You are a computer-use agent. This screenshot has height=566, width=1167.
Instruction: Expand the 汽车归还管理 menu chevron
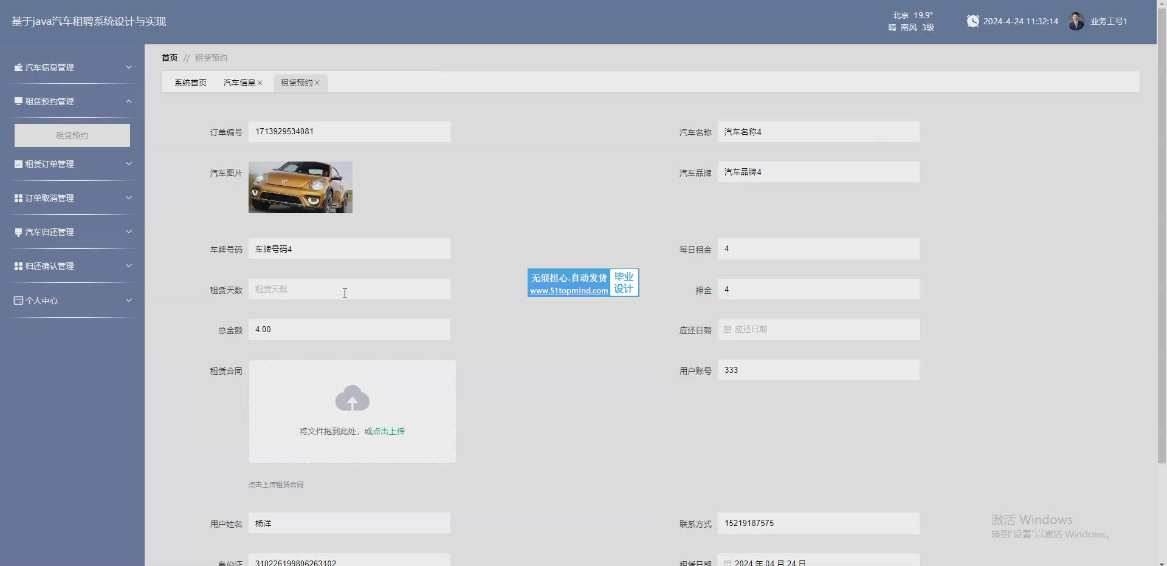point(129,231)
